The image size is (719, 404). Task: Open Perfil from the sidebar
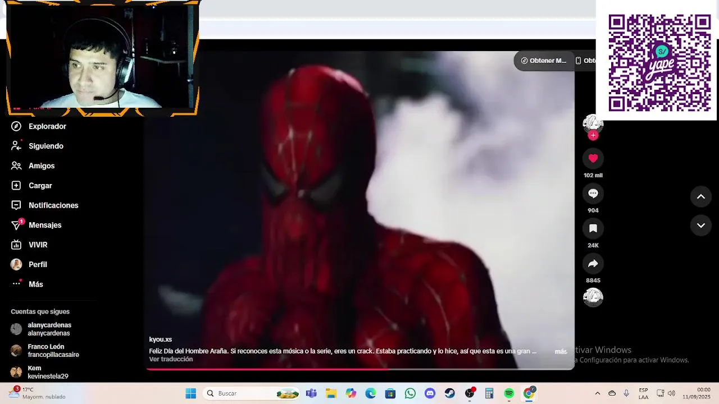pos(29,264)
